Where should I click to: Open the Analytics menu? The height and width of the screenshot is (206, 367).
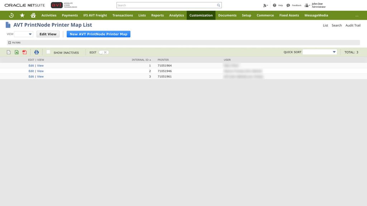pyautogui.click(x=176, y=15)
